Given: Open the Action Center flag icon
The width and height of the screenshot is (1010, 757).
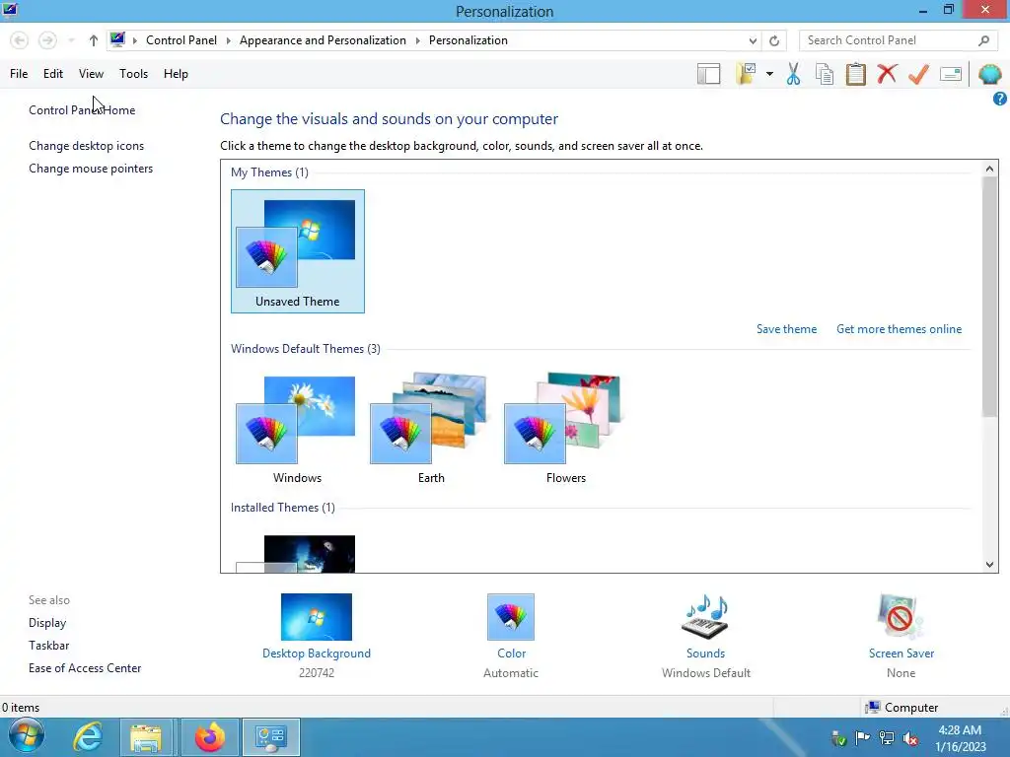Looking at the screenshot, I should (x=862, y=737).
